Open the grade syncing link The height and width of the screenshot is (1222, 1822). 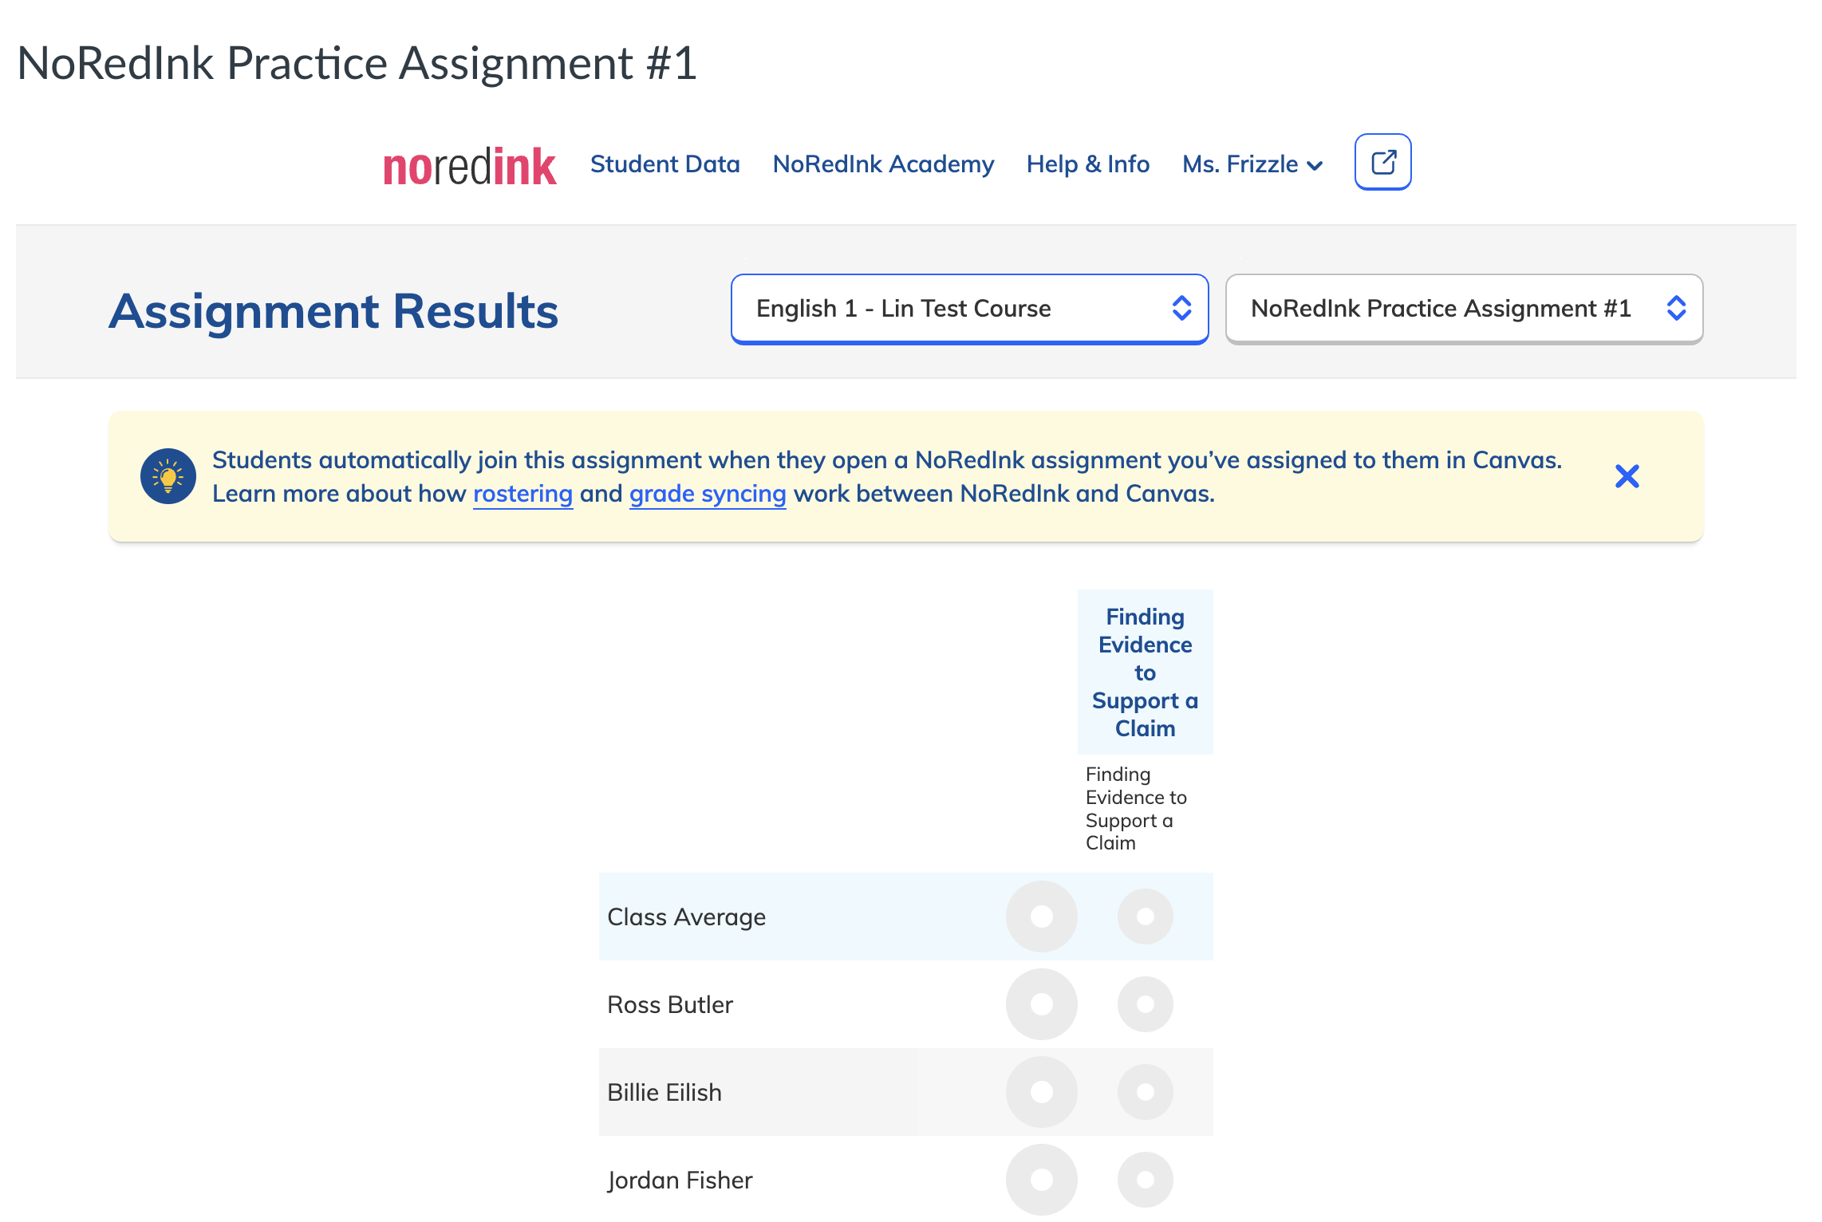tap(707, 493)
